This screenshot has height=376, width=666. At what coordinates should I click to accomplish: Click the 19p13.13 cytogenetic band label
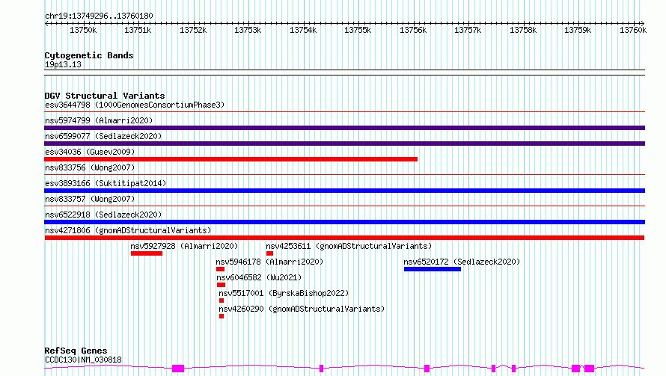(63, 64)
